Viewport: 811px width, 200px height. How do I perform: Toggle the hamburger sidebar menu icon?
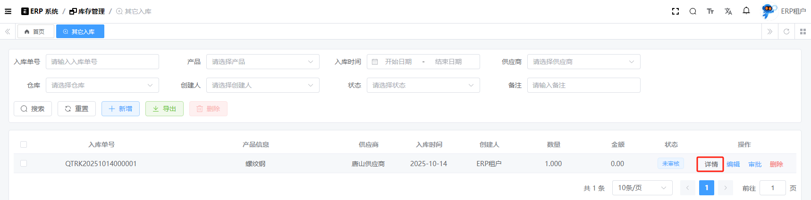[x=8, y=11]
